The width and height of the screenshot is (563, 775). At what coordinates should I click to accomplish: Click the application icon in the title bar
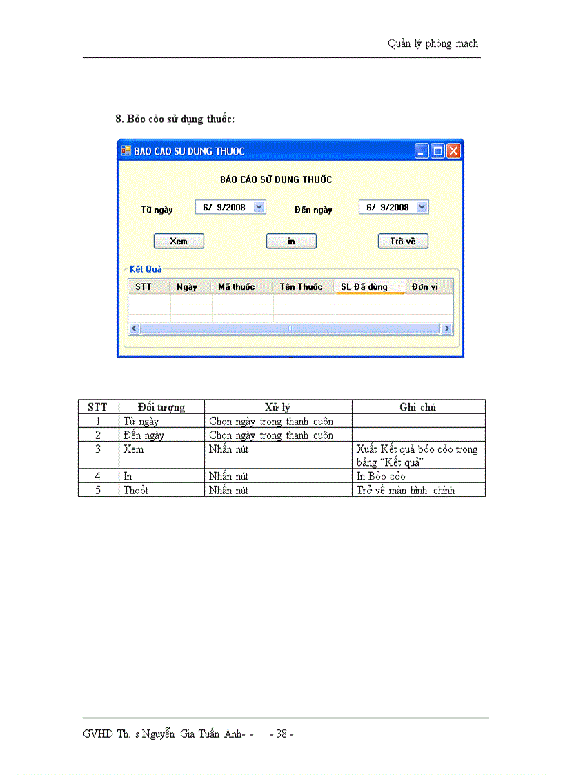point(127,150)
